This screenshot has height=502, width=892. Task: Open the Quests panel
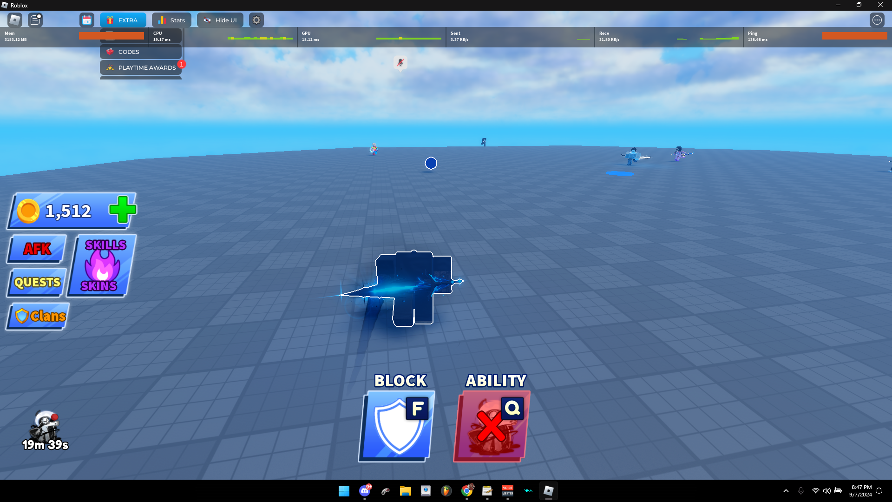[x=37, y=282]
